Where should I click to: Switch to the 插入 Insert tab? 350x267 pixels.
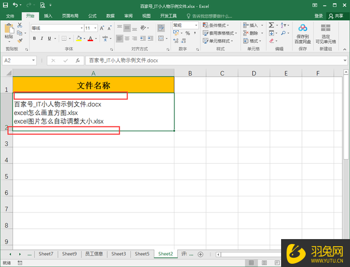[48, 16]
